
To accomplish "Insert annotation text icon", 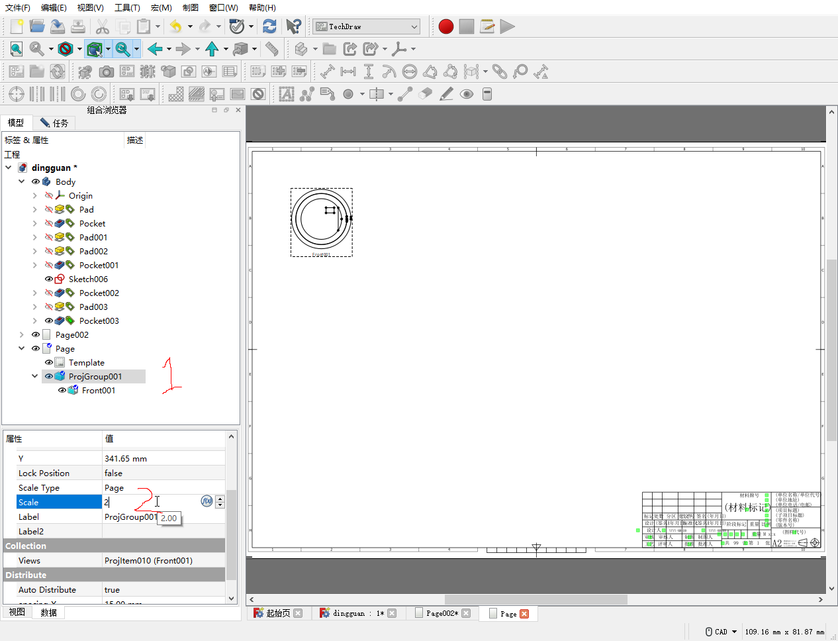I will (x=287, y=94).
